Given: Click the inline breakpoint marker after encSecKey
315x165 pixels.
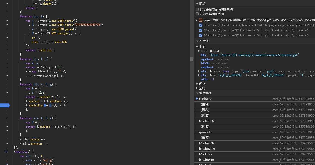Looking at the screenshot, I should (x=45, y=105).
